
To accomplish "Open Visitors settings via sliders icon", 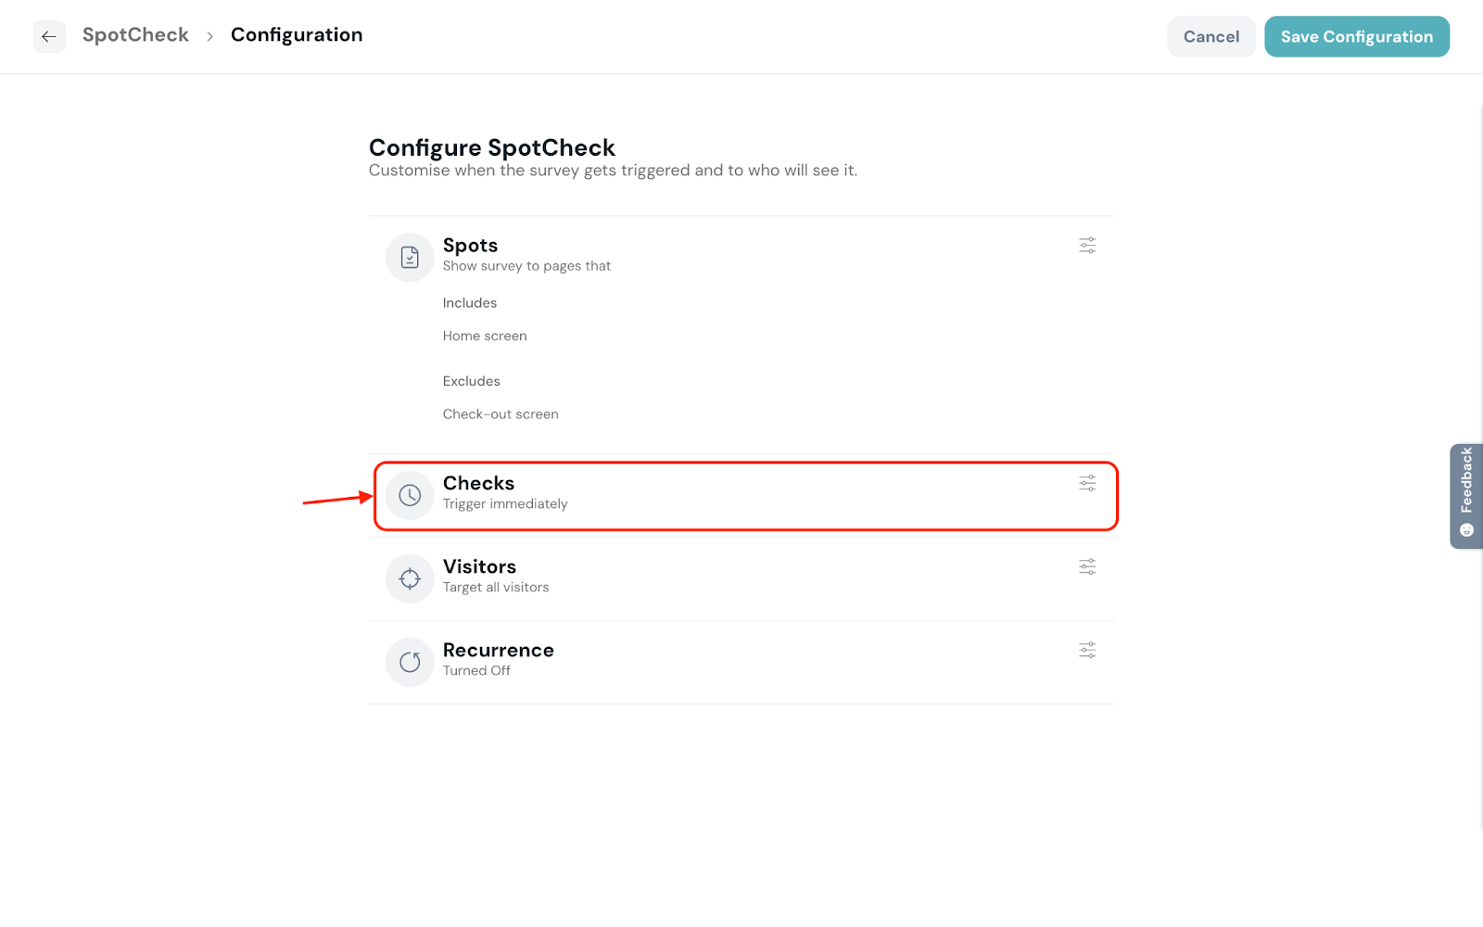I will (x=1087, y=566).
